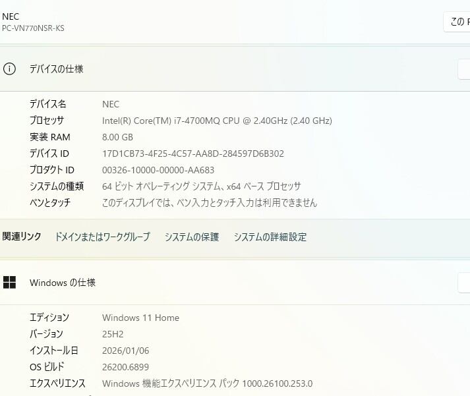Click the partially visible この PC rename button

click(457, 22)
